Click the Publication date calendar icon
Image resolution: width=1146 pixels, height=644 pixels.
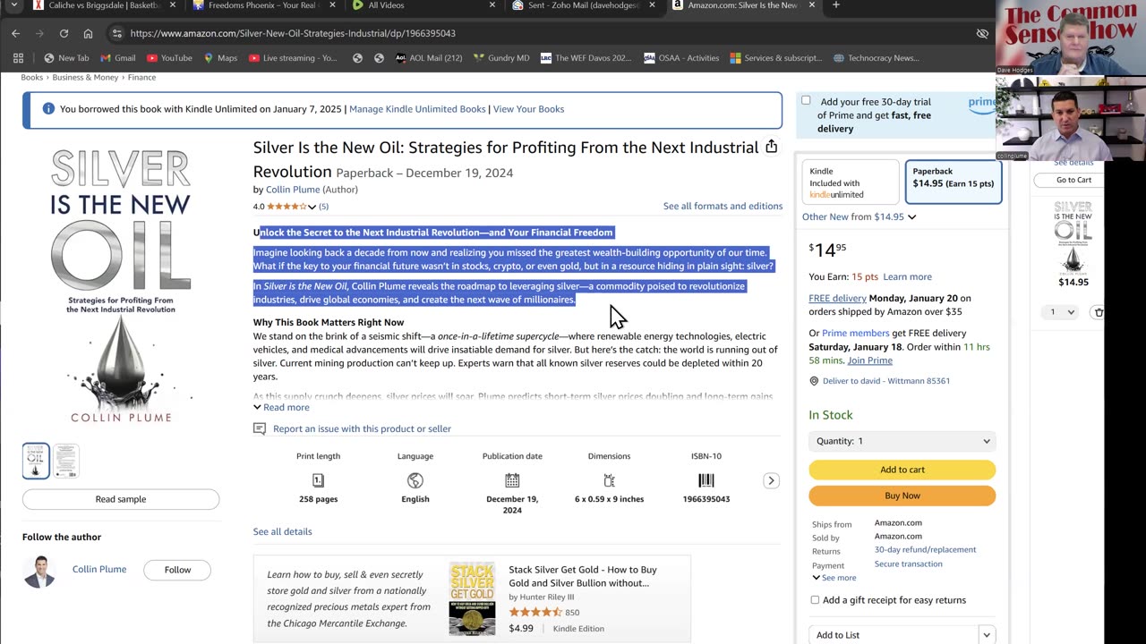[512, 480]
